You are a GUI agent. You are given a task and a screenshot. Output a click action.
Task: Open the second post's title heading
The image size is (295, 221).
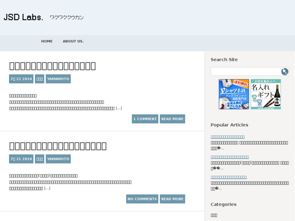(x=58, y=146)
